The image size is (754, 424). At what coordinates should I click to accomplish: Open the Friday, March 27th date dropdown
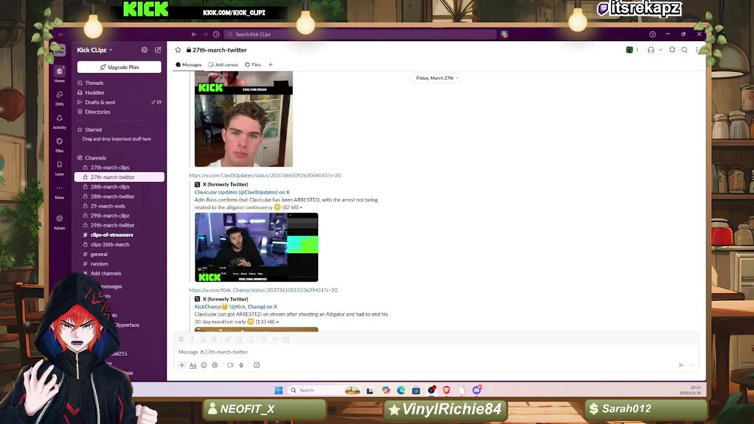[437, 78]
